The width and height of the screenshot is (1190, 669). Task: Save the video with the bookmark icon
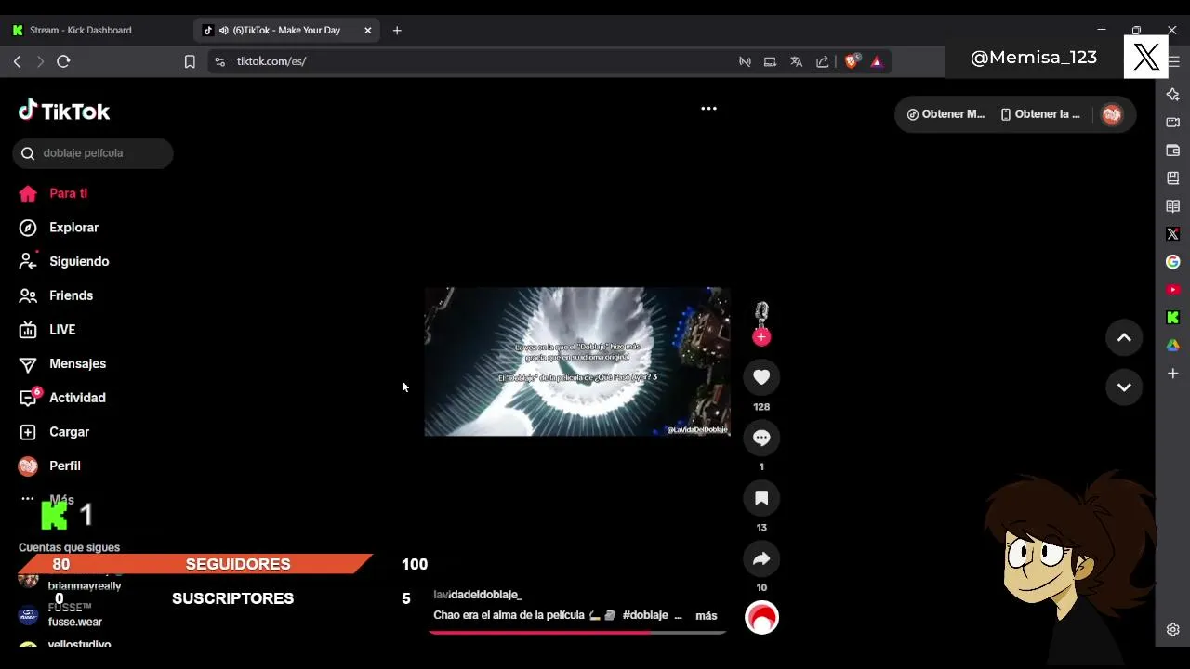(761, 498)
